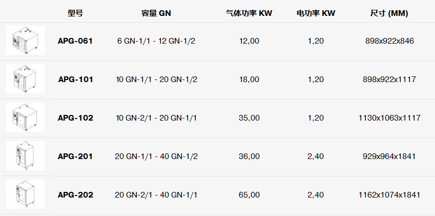Open the APG-101 oven thumbnail image
The width and height of the screenshot is (435, 216).
coord(25,79)
